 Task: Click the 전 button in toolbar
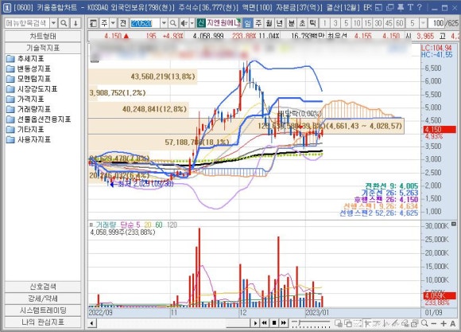(x=123, y=23)
